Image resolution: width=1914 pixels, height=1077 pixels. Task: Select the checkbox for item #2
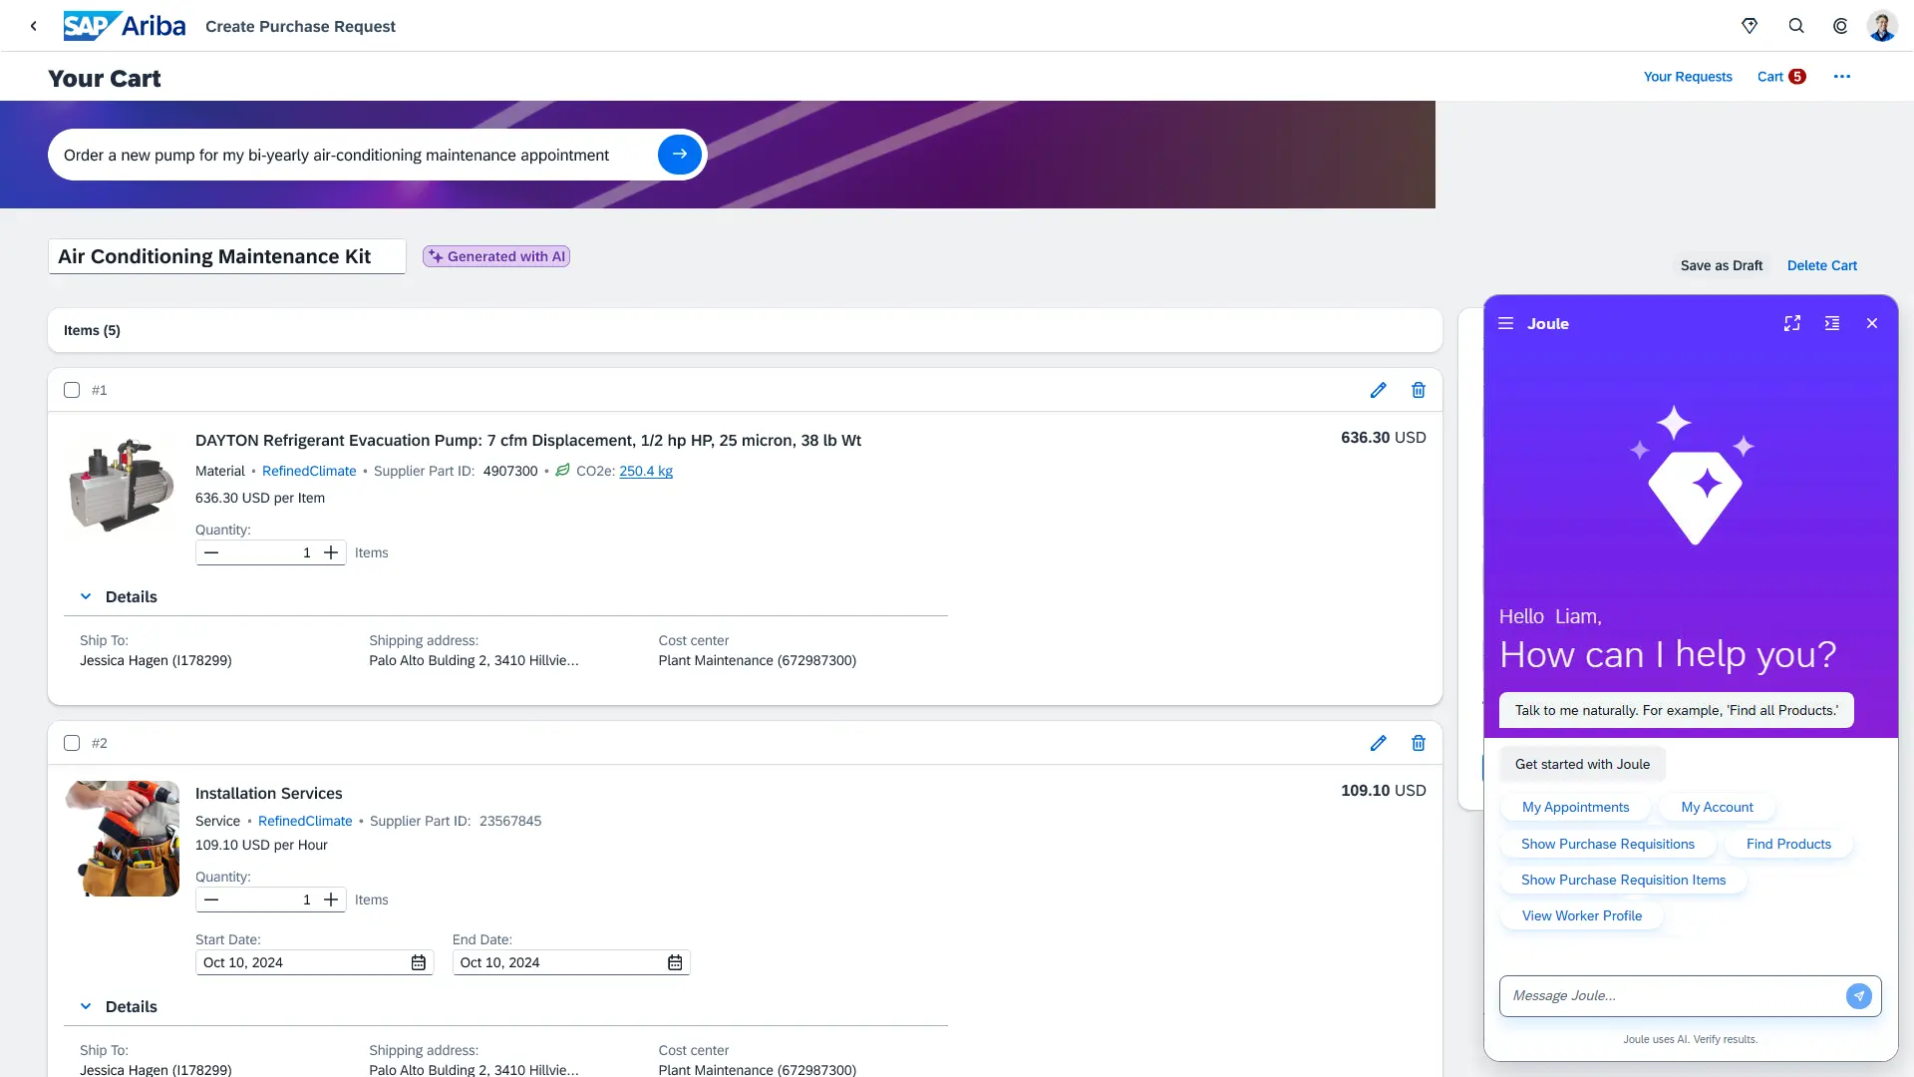click(71, 743)
